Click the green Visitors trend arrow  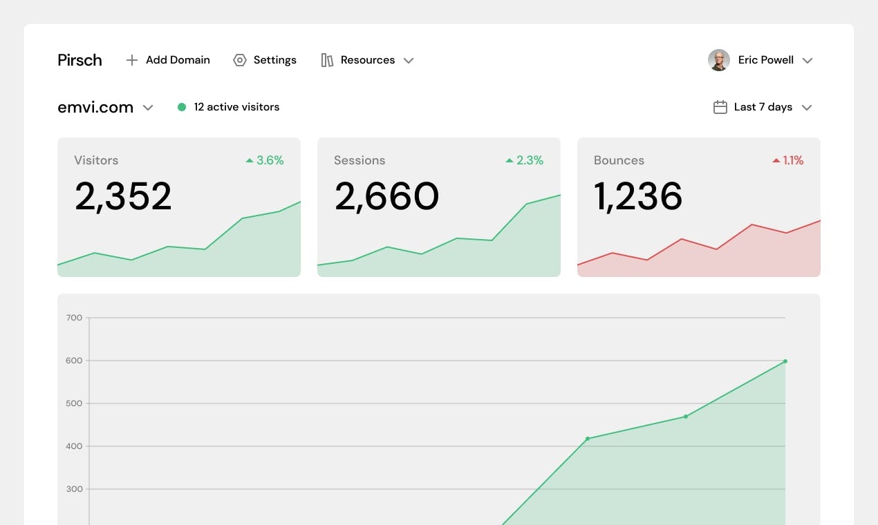click(x=250, y=160)
